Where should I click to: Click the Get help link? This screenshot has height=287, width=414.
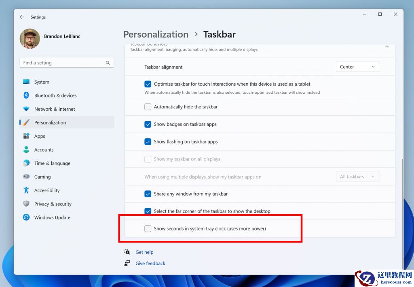[x=144, y=252]
